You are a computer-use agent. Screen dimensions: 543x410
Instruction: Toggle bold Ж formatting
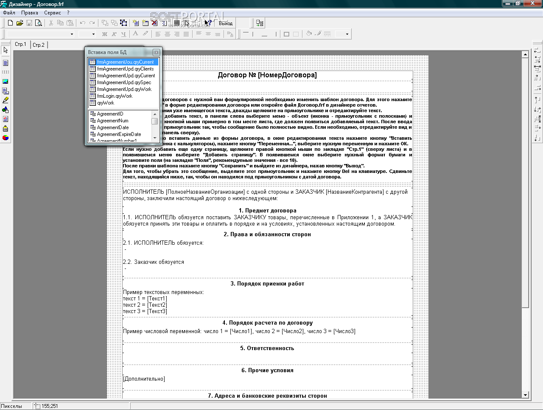105,34
